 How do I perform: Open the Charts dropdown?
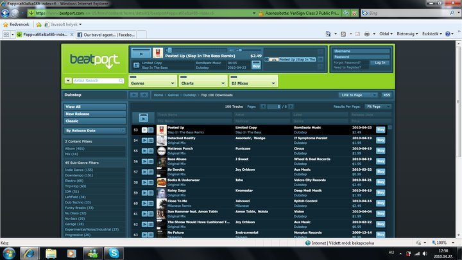(x=203, y=81)
